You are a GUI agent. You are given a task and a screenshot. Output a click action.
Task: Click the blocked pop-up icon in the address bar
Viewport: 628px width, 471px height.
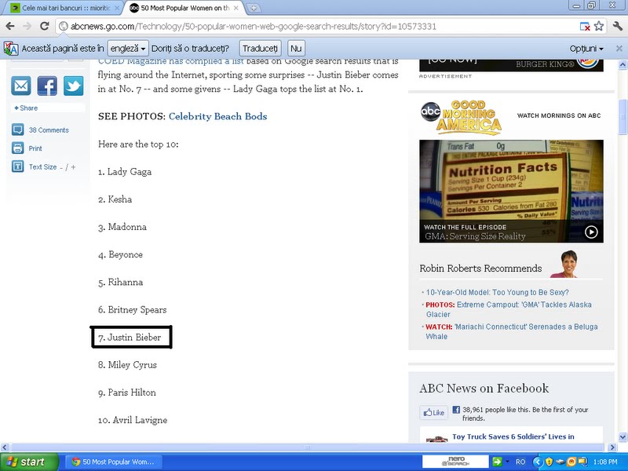click(585, 27)
